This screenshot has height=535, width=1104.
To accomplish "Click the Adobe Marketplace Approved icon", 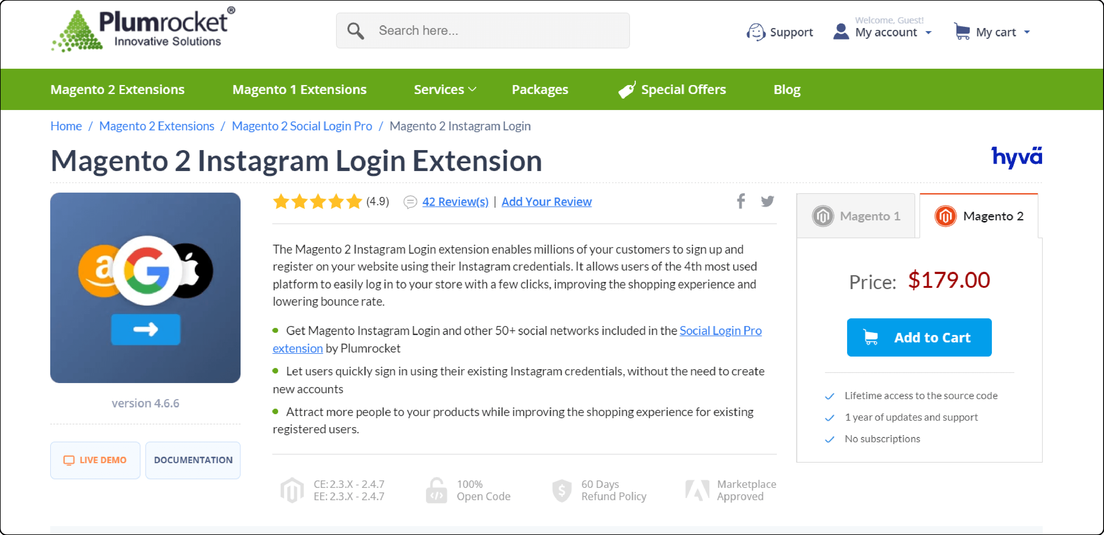I will [697, 490].
